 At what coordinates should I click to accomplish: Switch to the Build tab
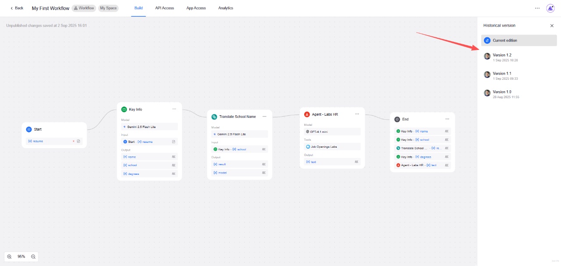[x=138, y=8]
